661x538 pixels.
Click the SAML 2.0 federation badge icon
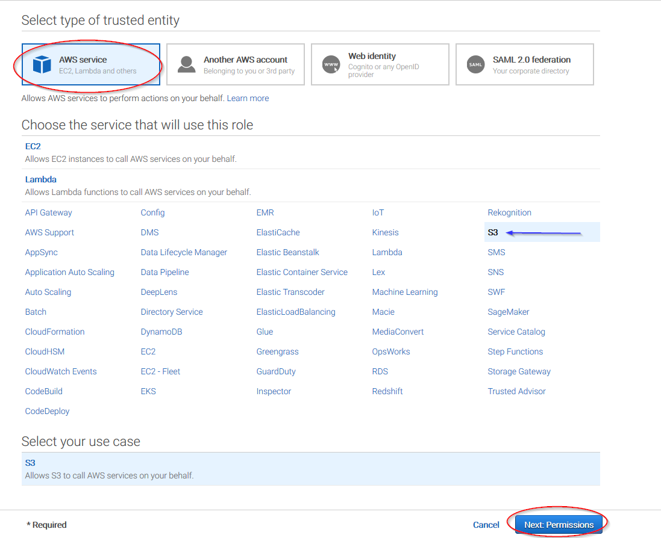(475, 64)
